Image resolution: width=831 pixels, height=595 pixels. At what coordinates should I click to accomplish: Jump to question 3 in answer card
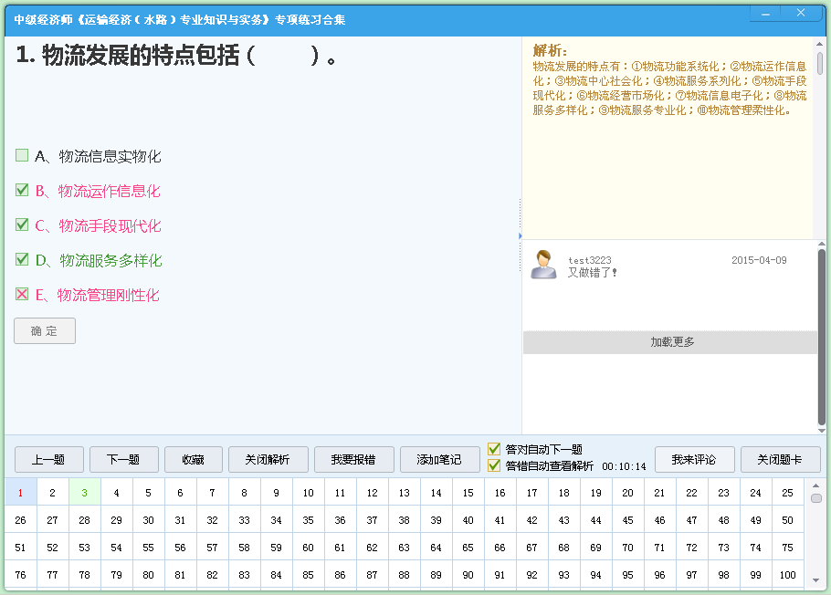84,493
